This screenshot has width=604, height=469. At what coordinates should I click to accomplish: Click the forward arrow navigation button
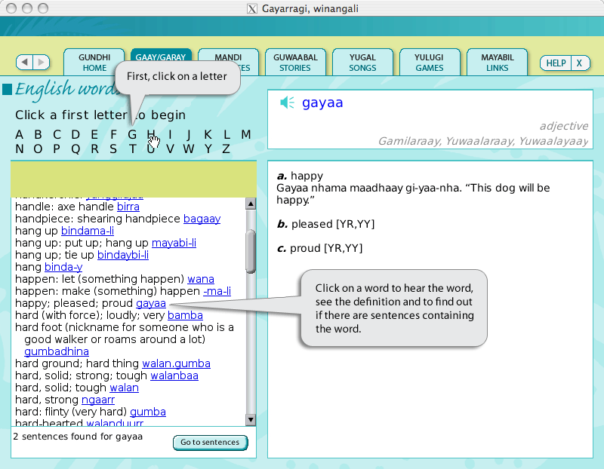click(x=41, y=63)
